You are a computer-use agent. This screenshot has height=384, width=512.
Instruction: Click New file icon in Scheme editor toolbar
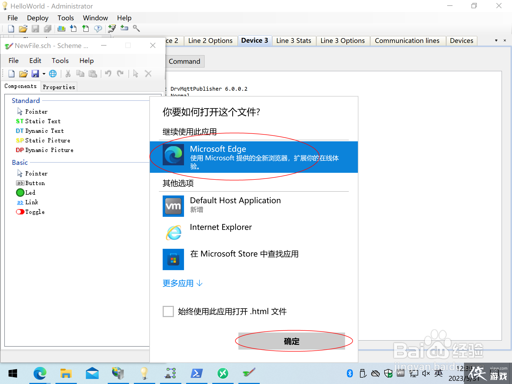11,74
